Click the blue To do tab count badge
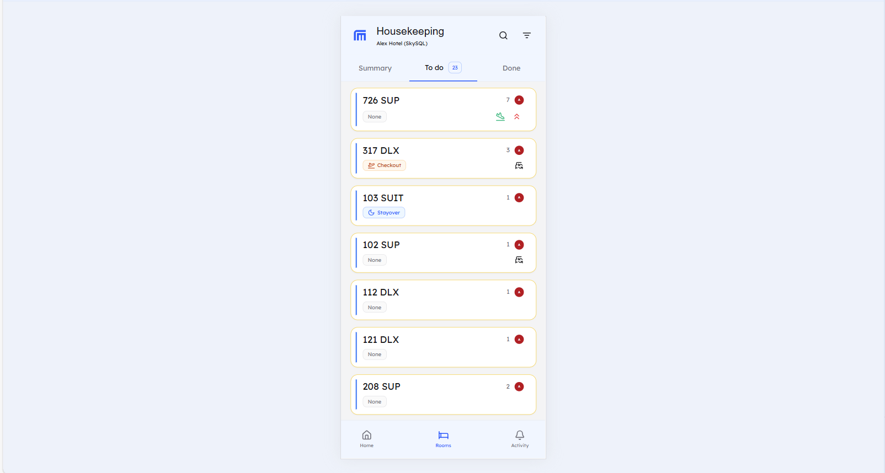Screen dimensions: 885x473 pos(455,67)
